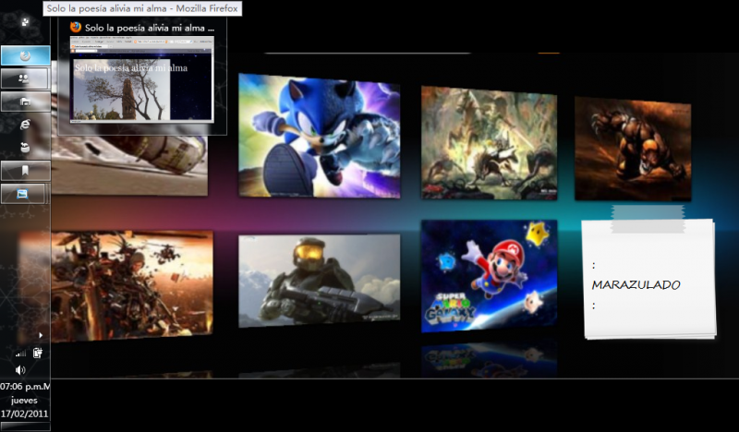Open the file explorer taskbar button

point(25,102)
